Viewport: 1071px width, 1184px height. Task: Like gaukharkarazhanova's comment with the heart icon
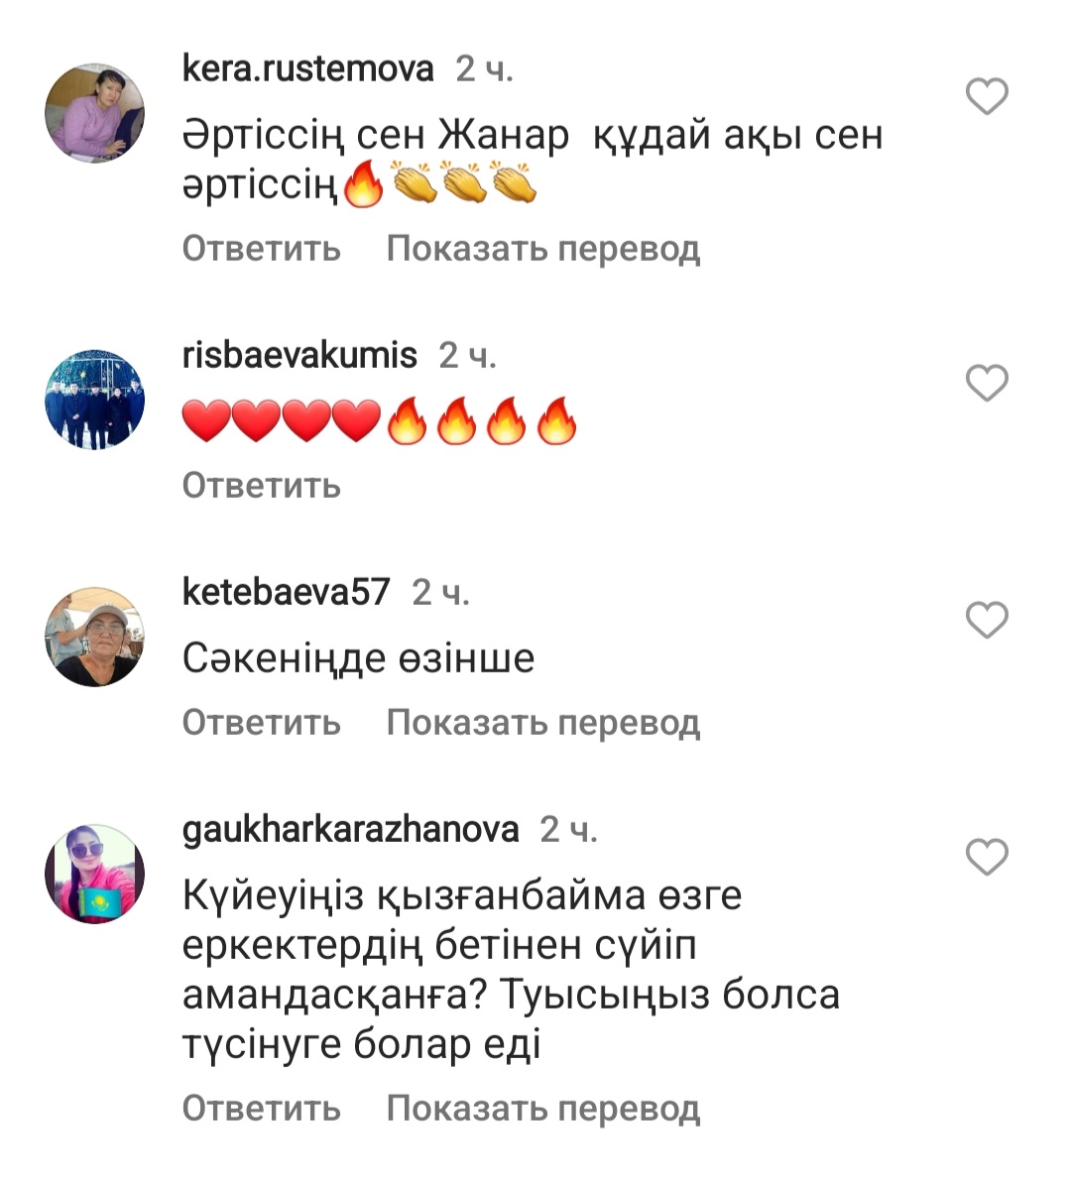pyautogui.click(x=987, y=857)
